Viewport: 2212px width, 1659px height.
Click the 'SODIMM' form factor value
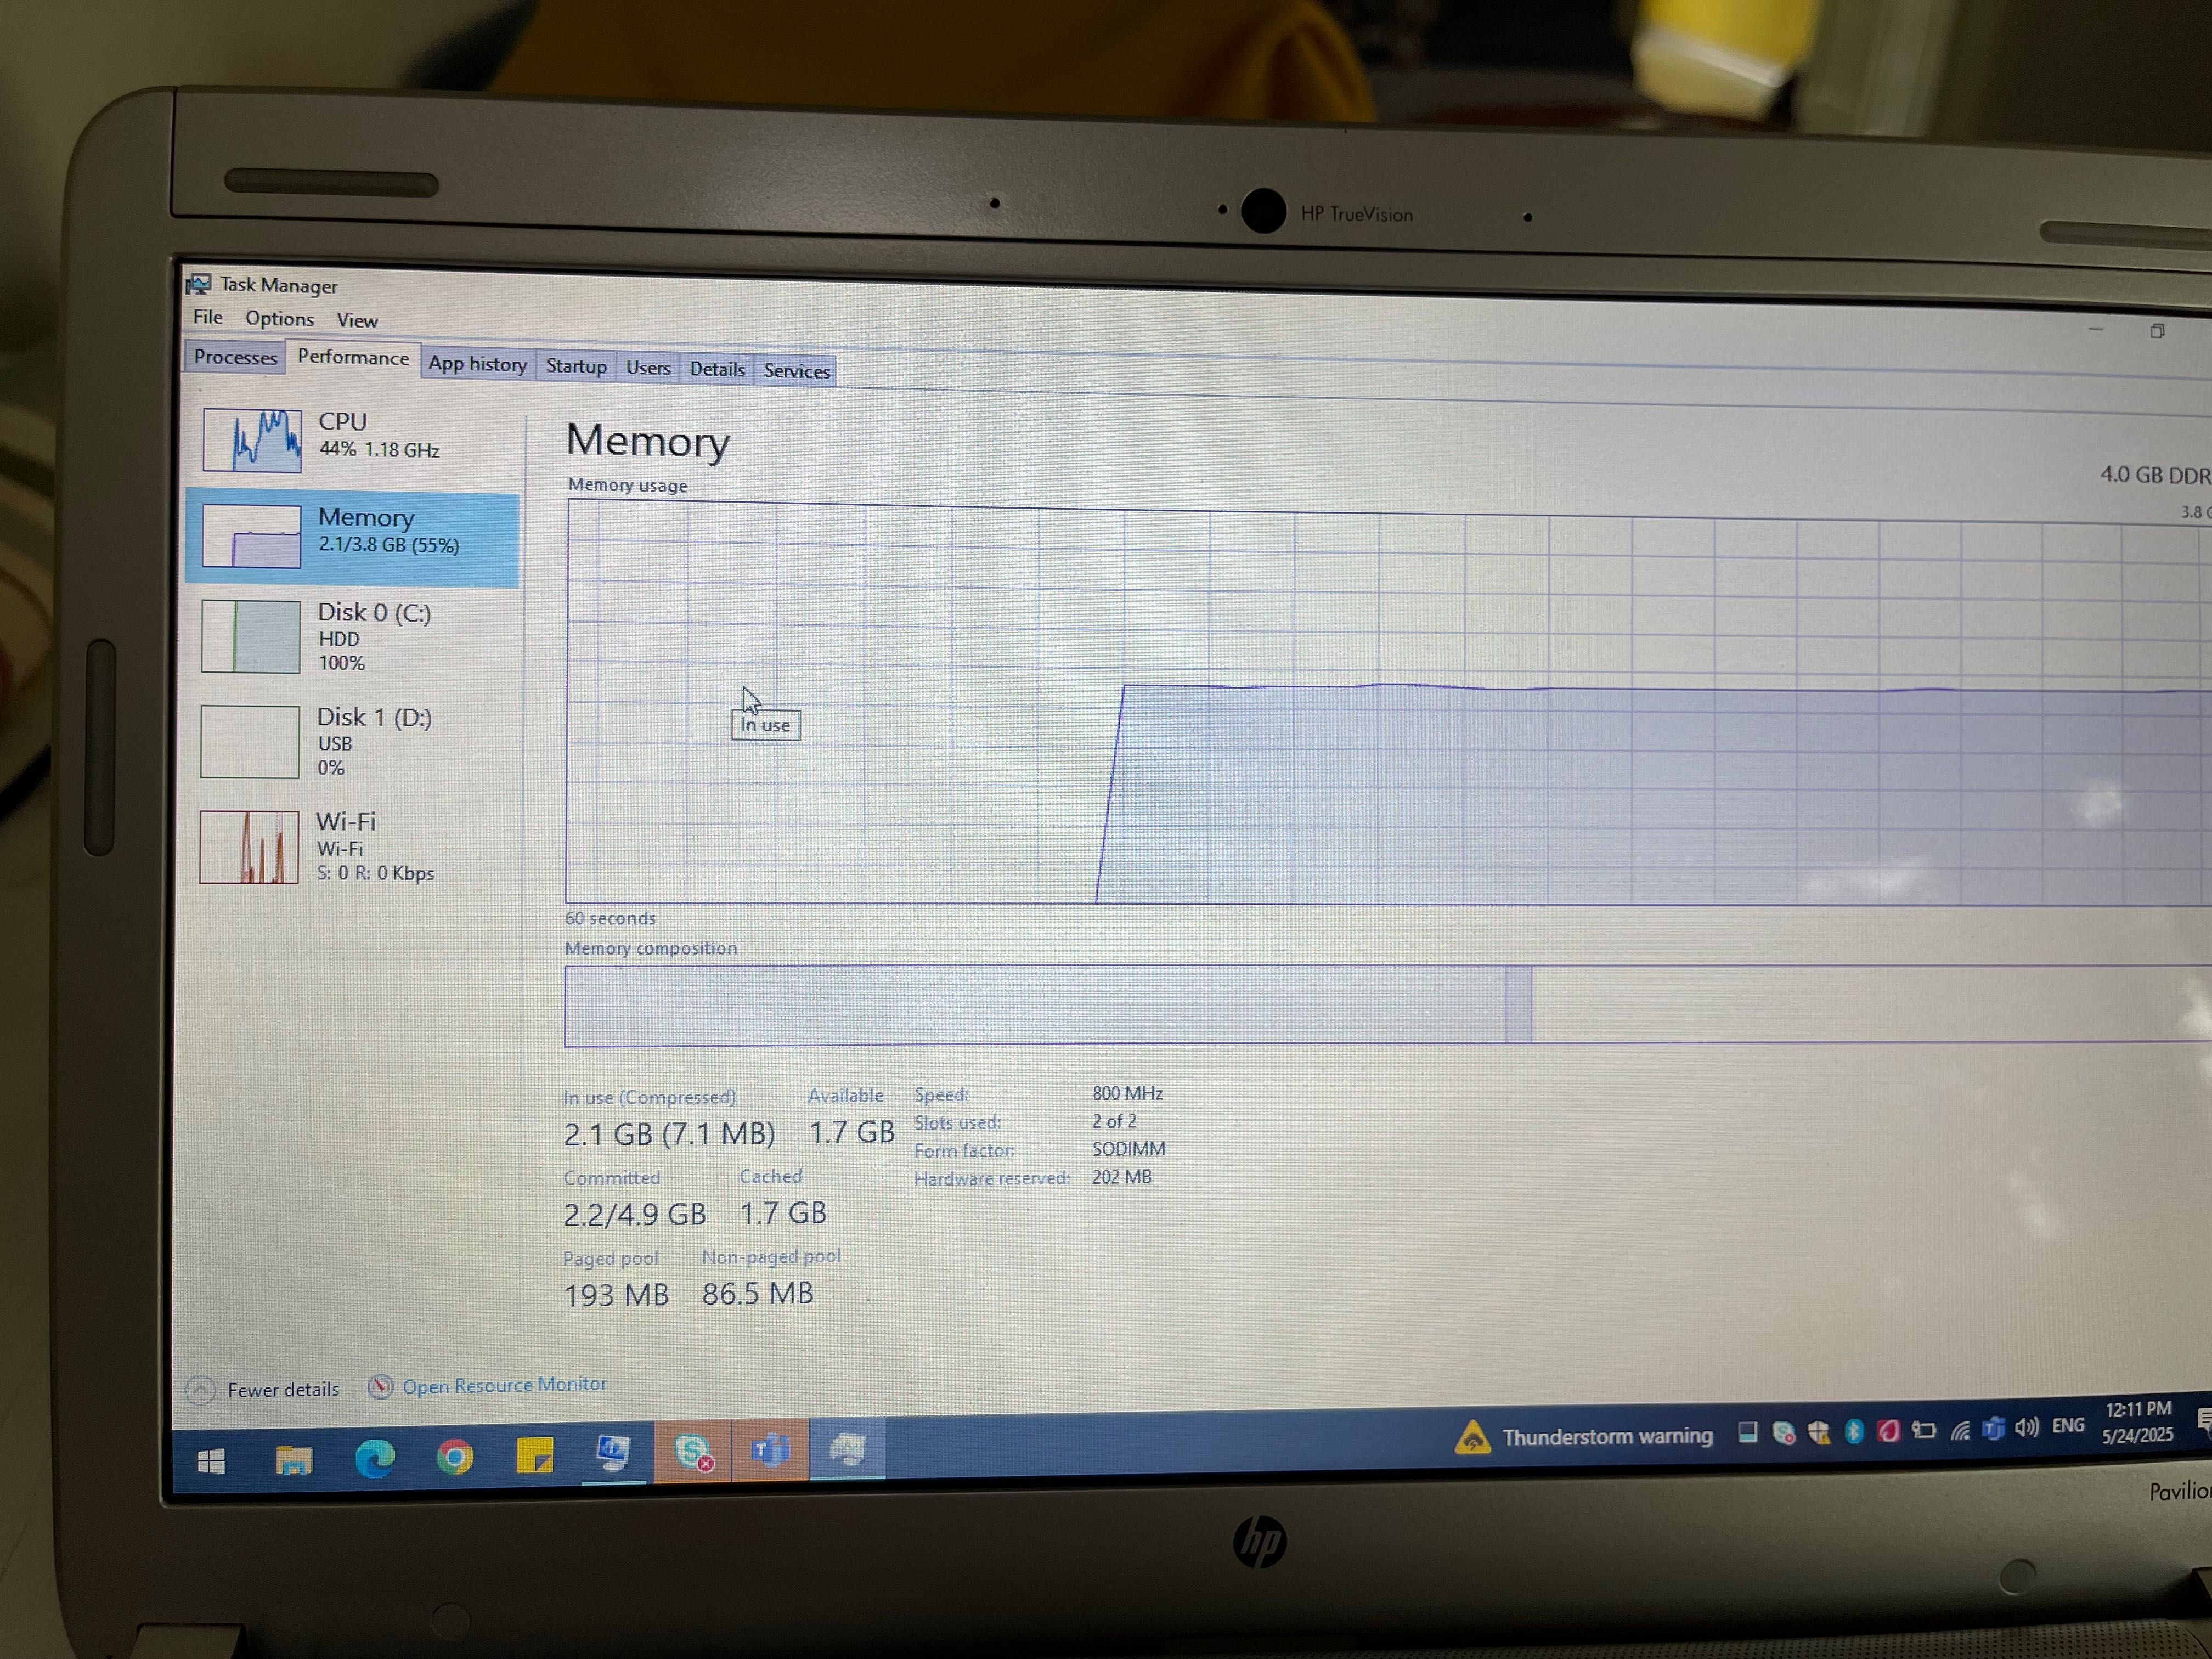pyautogui.click(x=1128, y=1149)
